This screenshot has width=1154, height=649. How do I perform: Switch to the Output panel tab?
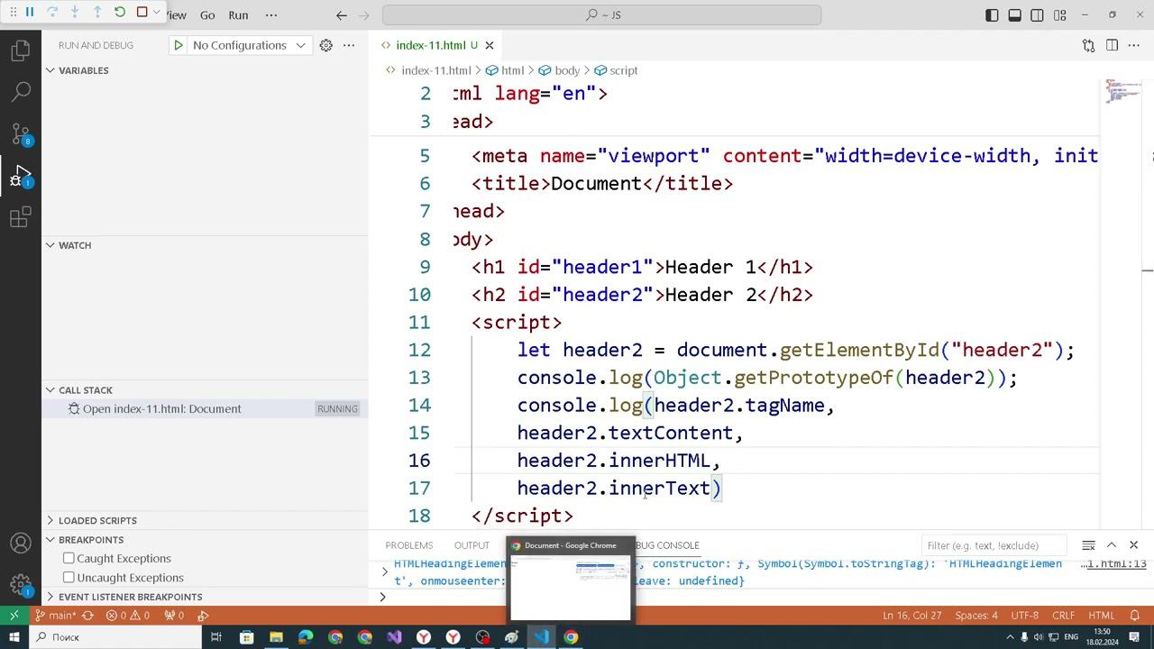(472, 545)
